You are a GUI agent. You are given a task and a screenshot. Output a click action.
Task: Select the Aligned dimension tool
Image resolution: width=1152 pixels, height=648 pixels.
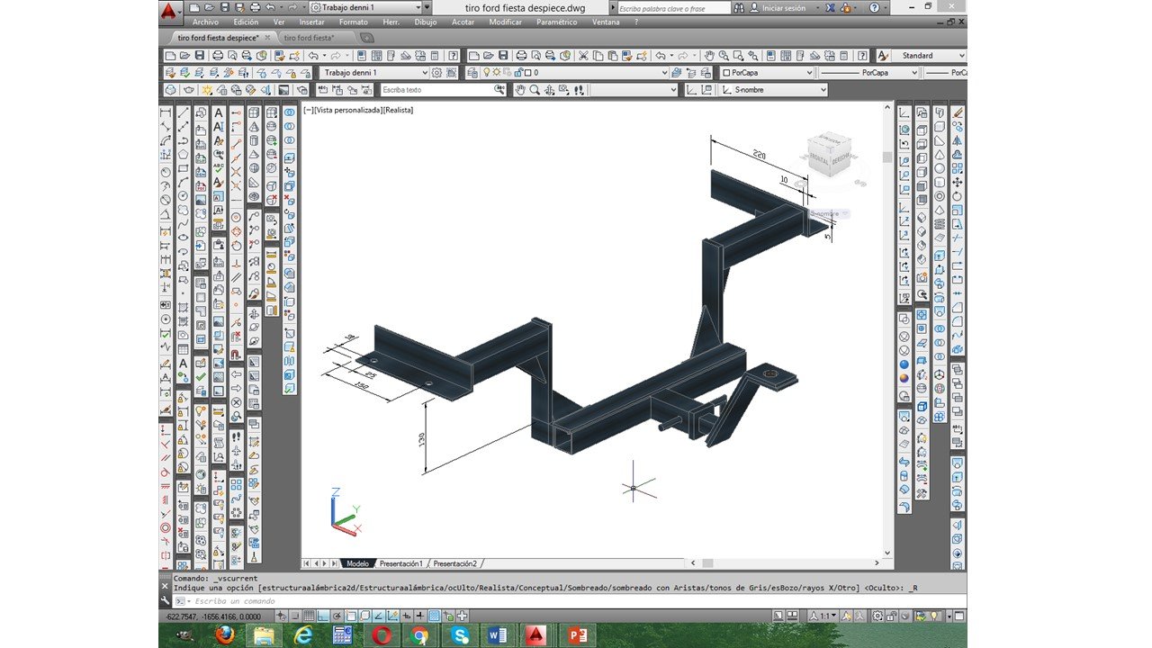pyautogui.click(x=166, y=126)
